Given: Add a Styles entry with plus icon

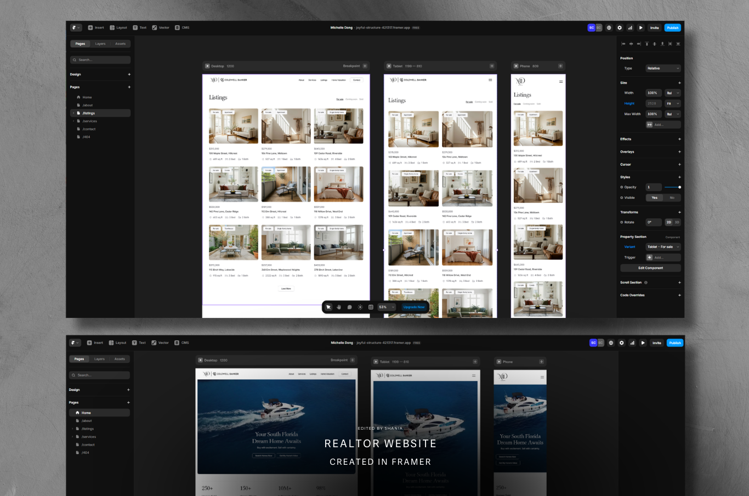Looking at the screenshot, I should [680, 177].
